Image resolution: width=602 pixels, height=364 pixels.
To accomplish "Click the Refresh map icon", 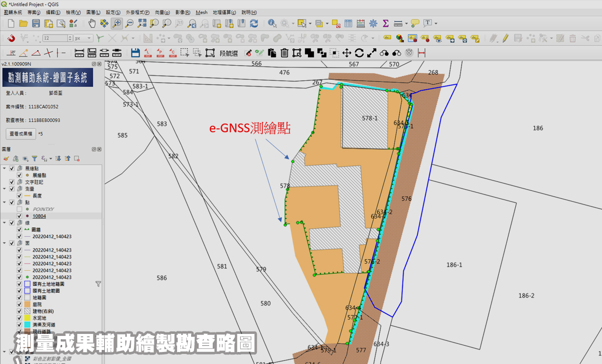I will click(x=254, y=23).
